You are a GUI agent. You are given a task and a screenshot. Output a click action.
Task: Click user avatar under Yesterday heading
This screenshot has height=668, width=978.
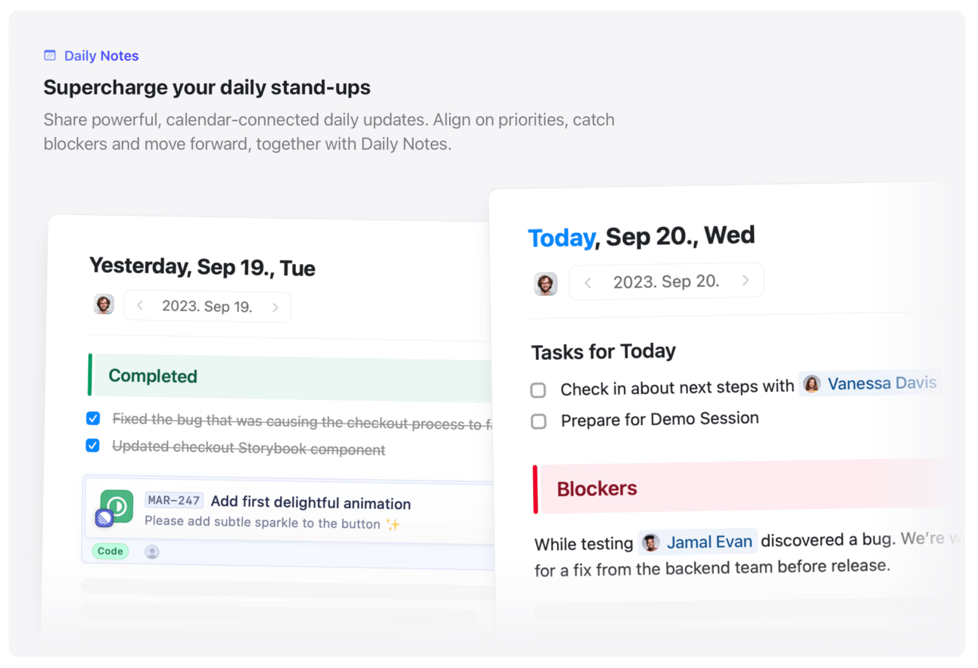tap(104, 304)
